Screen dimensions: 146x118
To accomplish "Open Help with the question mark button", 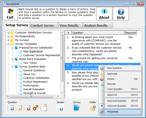I will point(121,14).
